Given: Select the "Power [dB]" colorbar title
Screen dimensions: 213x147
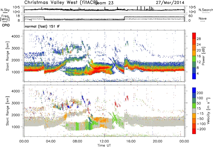Looking at the screenshot, I should pos(203,56).
